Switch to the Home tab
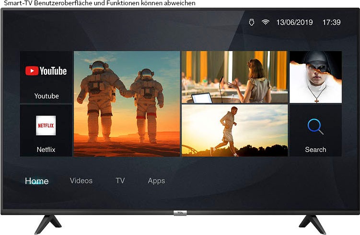The height and width of the screenshot is (235, 360). [x=37, y=181]
